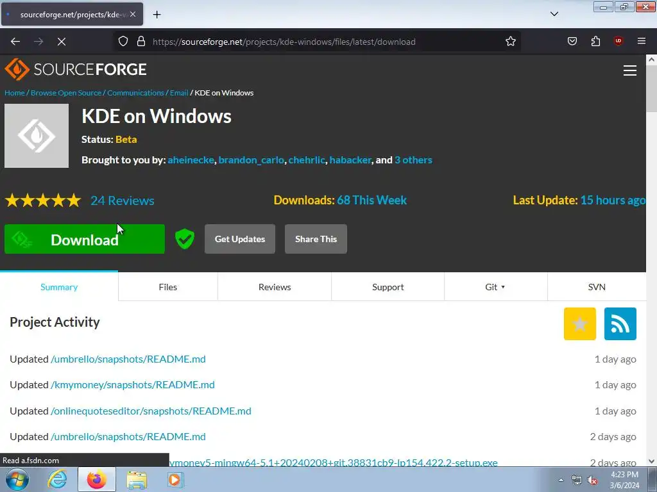Click the yellow star favorite button

580,324
